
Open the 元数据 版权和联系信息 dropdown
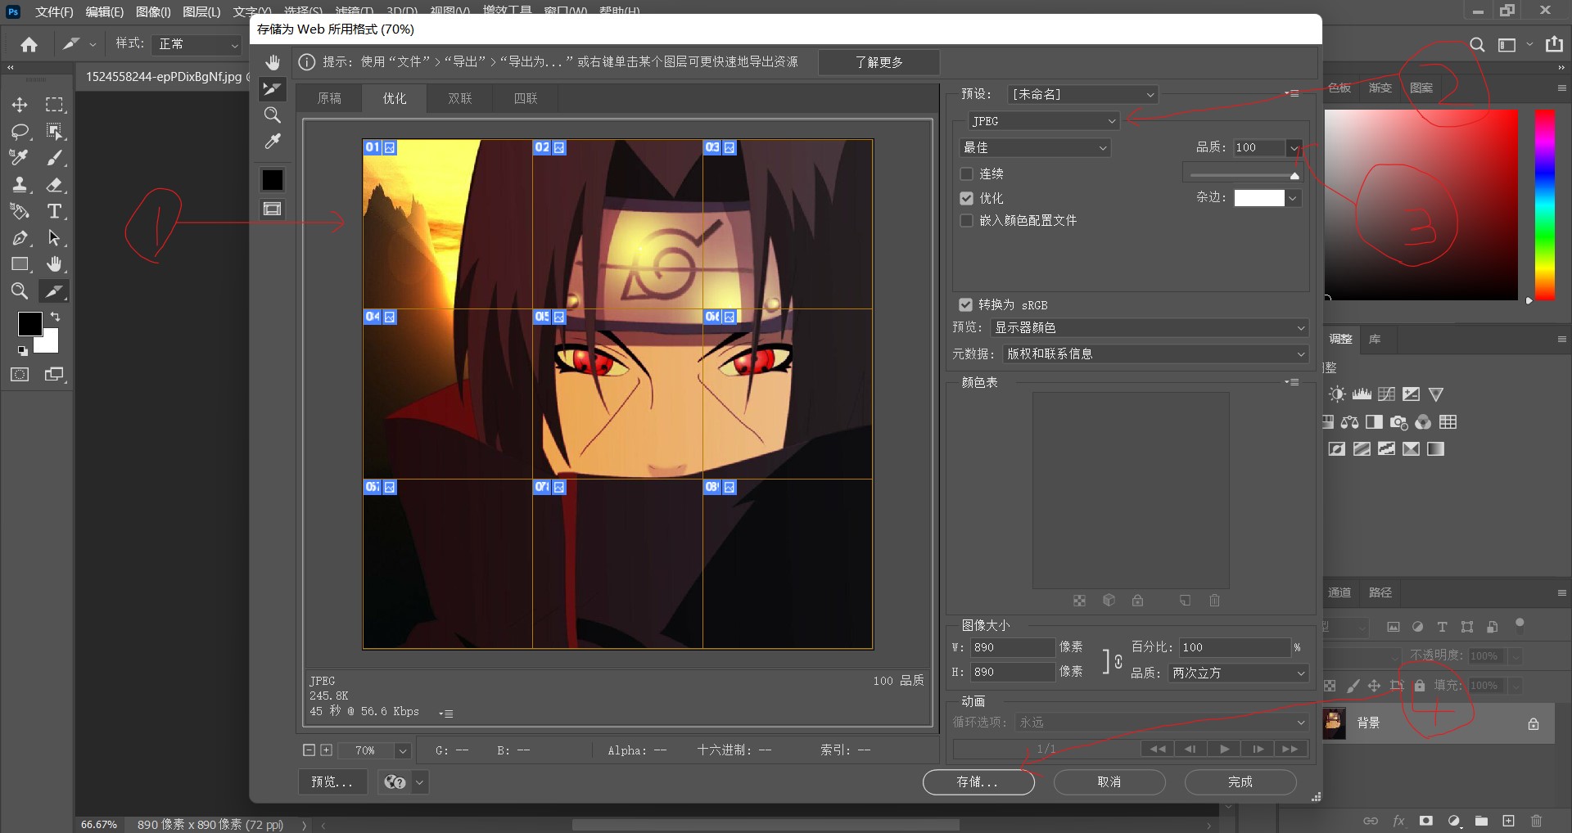pos(1155,353)
